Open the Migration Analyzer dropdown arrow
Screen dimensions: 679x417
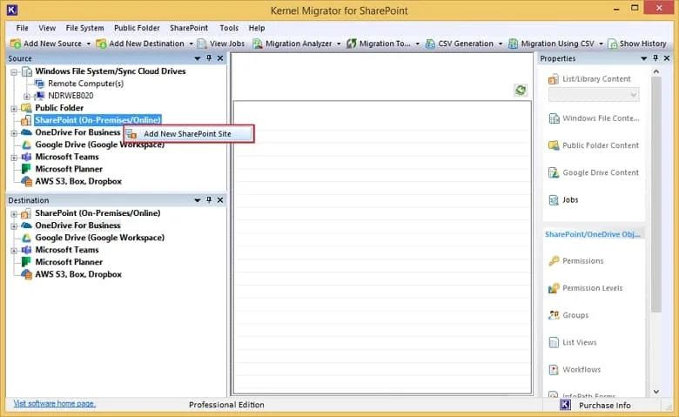pos(339,44)
